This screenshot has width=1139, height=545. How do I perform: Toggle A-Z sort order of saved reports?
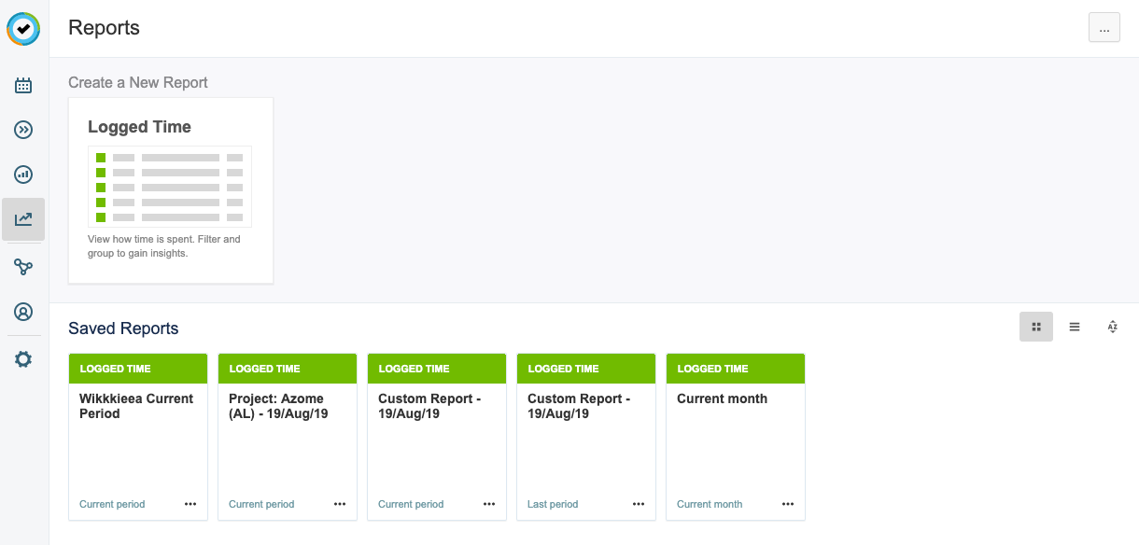pyautogui.click(x=1112, y=327)
